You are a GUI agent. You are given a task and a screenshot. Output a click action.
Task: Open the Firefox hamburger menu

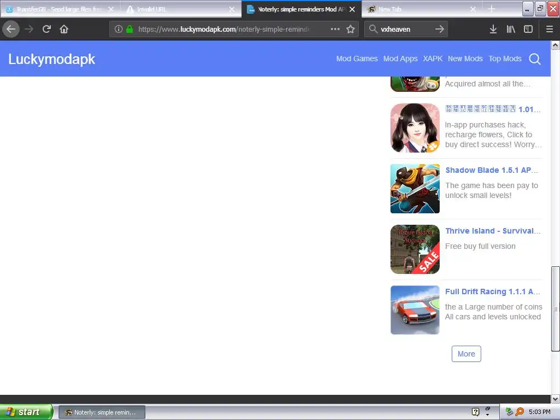click(x=550, y=29)
